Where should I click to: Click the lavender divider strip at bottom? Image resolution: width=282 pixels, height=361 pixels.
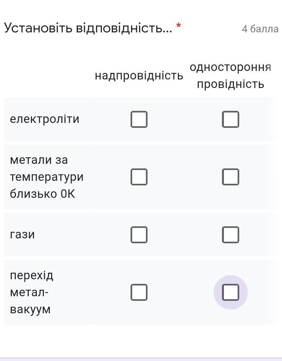pyautogui.click(x=141, y=359)
